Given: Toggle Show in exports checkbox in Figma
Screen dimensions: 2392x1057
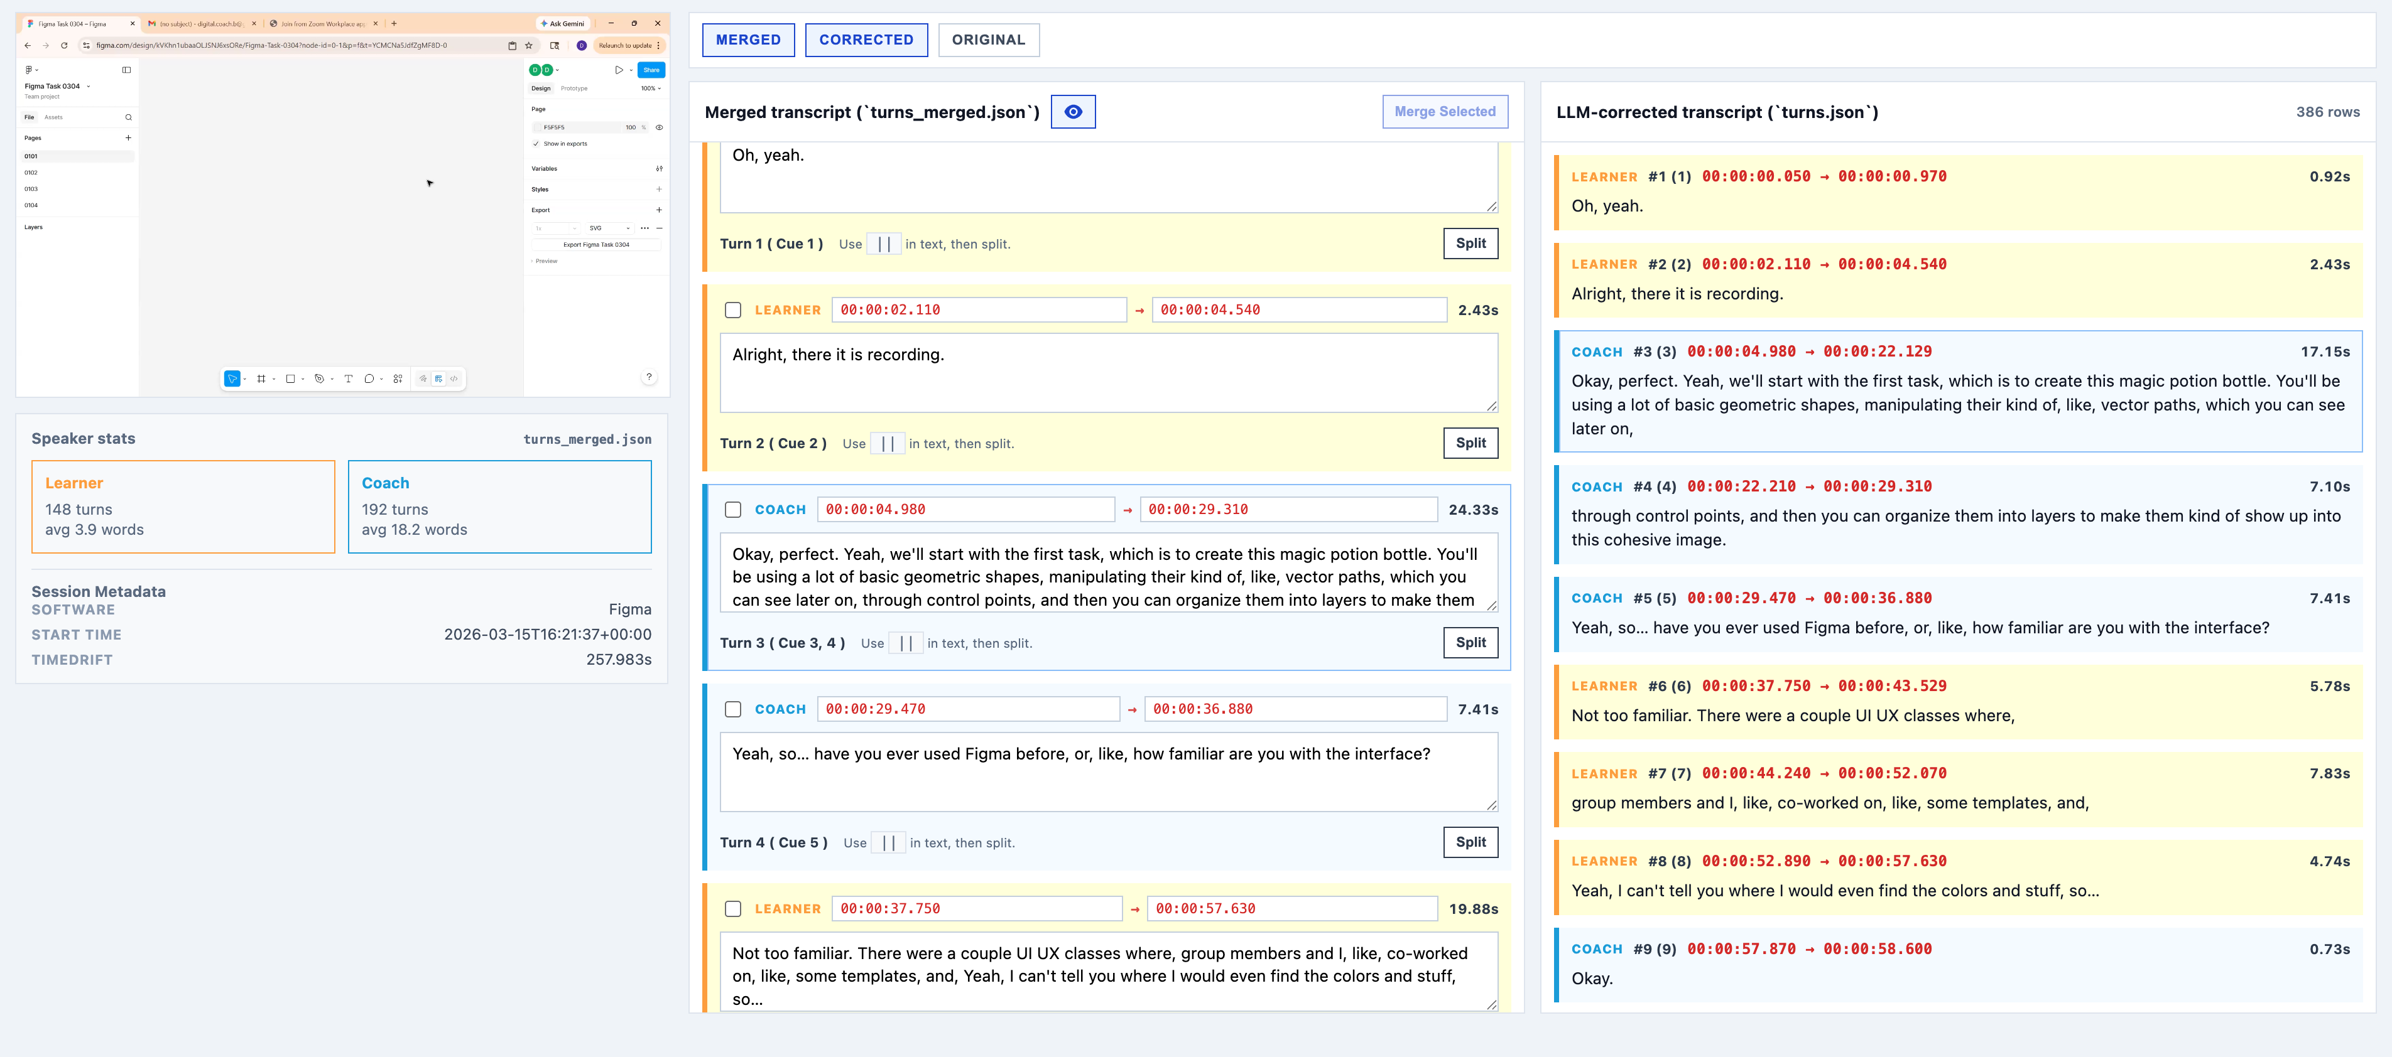Looking at the screenshot, I should (x=536, y=144).
